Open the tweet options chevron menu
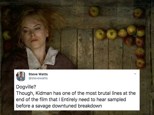Image resolution: width=154 pixels, height=115 pixels. [x=135, y=74]
